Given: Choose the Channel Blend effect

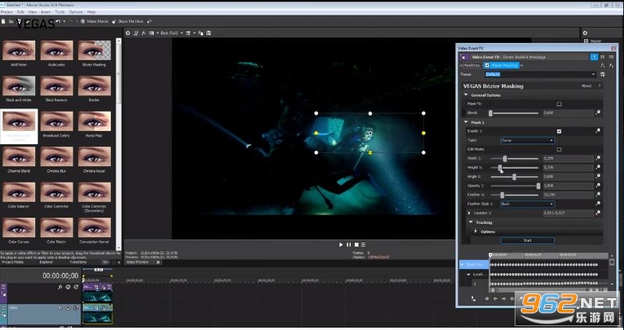Looking at the screenshot, I should [x=18, y=157].
